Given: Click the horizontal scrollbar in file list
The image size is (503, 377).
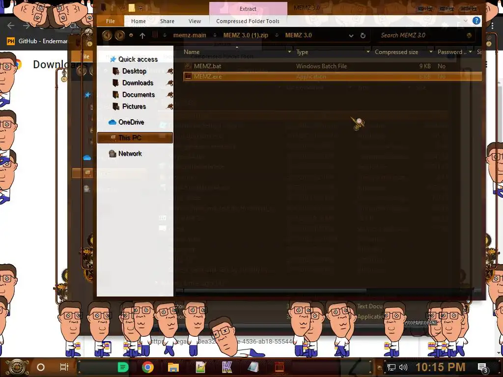Looking at the screenshot, I should point(275,291).
